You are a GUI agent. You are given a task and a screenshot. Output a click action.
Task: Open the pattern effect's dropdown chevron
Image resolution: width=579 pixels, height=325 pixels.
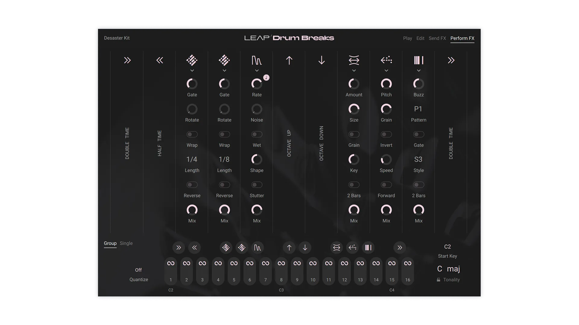click(419, 70)
